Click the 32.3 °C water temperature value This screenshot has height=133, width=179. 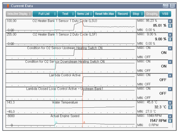pos(160,107)
